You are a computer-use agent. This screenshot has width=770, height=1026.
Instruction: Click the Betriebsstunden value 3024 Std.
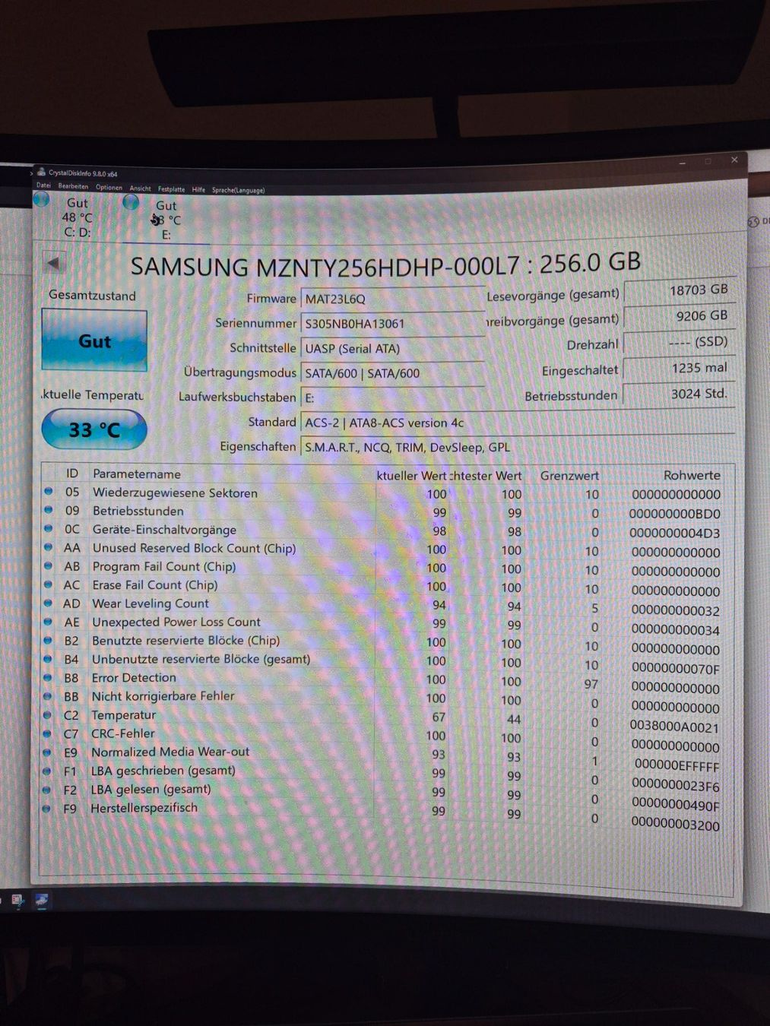679,394
